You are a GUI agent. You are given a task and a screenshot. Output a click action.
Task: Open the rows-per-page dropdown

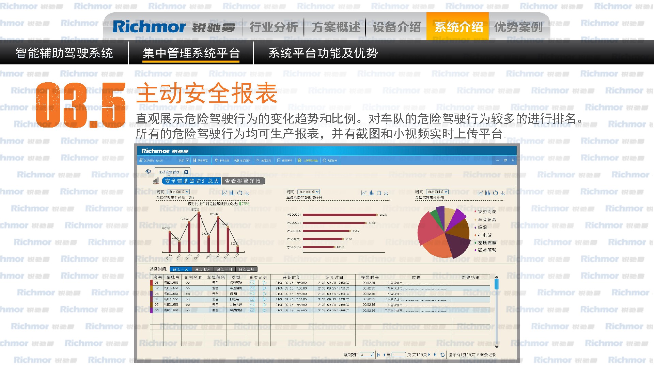click(x=367, y=354)
